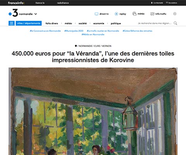186x155 pixels.
Task: Open the hamburger menu icon
Action: tap(12, 23)
